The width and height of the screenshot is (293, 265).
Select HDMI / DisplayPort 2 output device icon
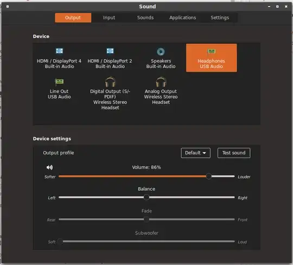[x=110, y=51]
